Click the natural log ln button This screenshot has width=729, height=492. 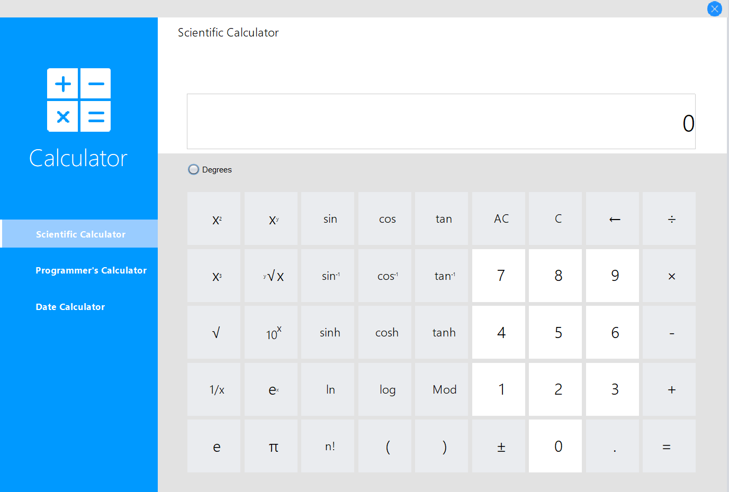point(328,389)
